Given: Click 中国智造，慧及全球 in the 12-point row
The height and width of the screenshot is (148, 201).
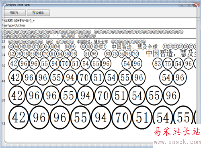Looking at the screenshot, I should tap(92, 42).
